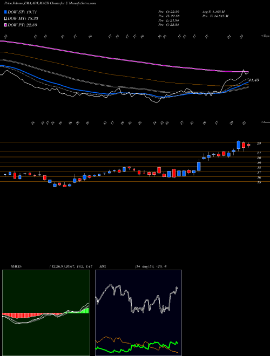The height and width of the screenshot is (356, 270).
Task: Click the MACD histogram chart panel
Action: click(46, 313)
